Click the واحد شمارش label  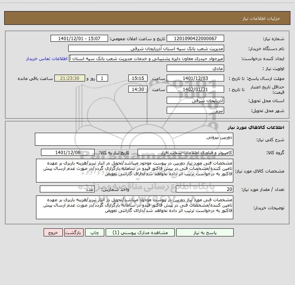point(115,189)
